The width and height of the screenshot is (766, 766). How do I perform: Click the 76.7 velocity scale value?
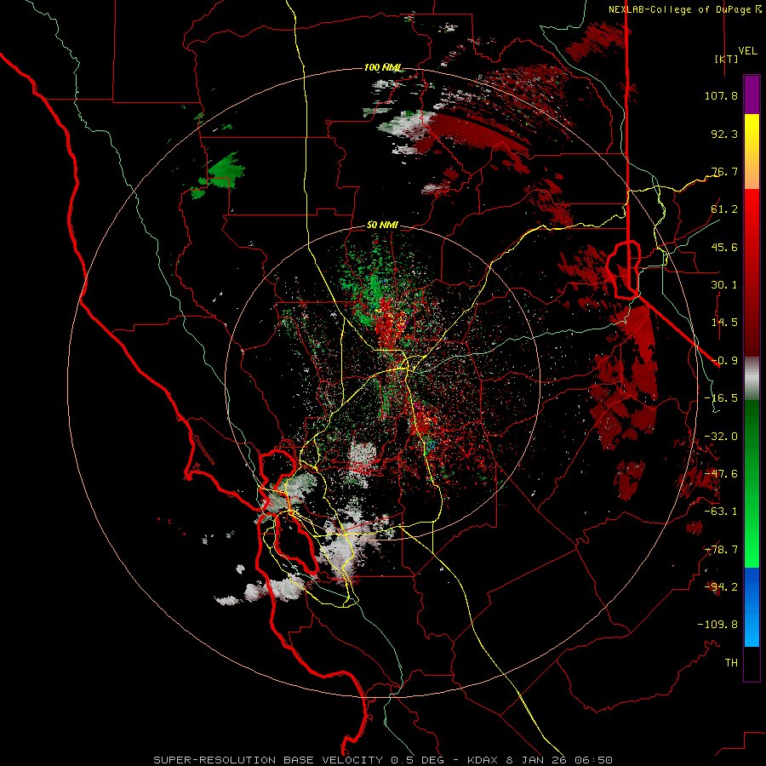click(724, 171)
